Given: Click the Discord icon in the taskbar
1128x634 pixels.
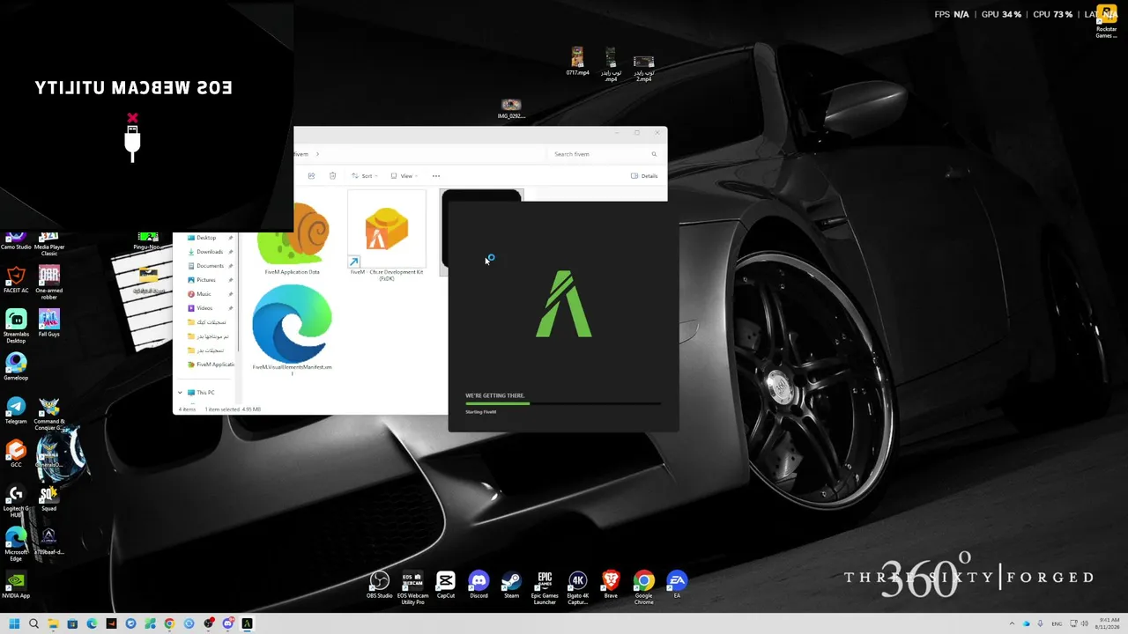Looking at the screenshot, I should click(227, 624).
